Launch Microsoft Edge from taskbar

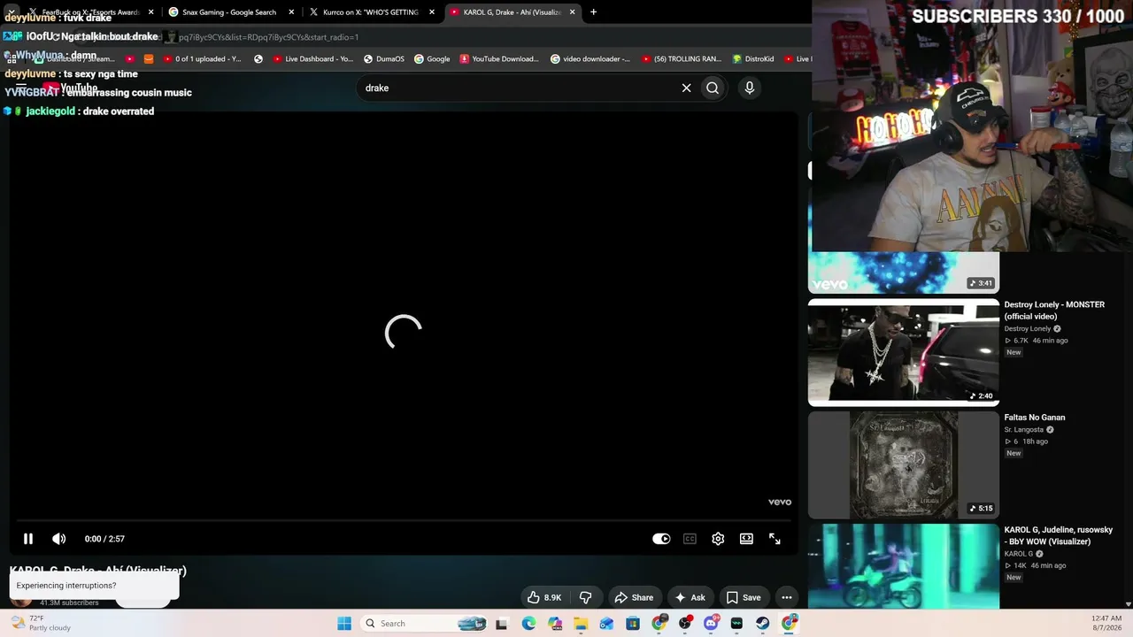(528, 624)
